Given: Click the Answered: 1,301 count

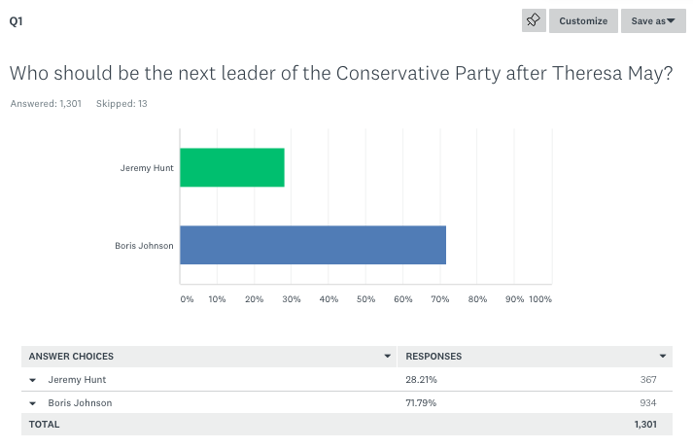Looking at the screenshot, I should pyautogui.click(x=46, y=103).
